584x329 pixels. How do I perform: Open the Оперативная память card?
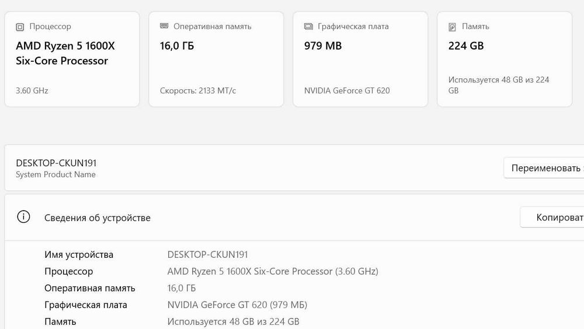tap(217, 59)
